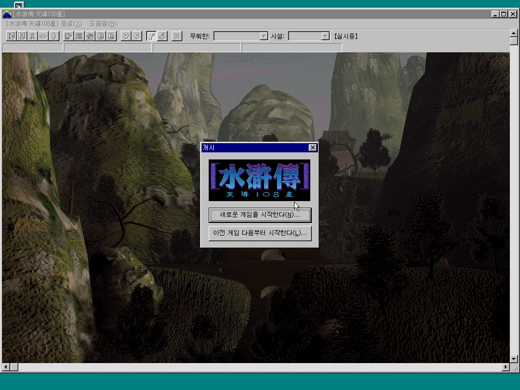Click the horizontal scrollbar right arrow

pyautogui.click(x=506, y=367)
